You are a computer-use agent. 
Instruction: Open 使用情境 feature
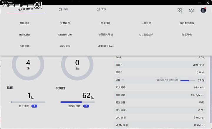click(x=106, y=23)
